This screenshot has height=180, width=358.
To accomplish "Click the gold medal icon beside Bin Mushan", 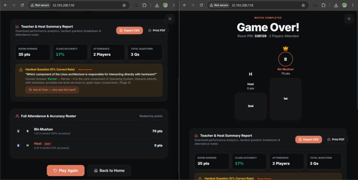I will (x=18, y=131).
